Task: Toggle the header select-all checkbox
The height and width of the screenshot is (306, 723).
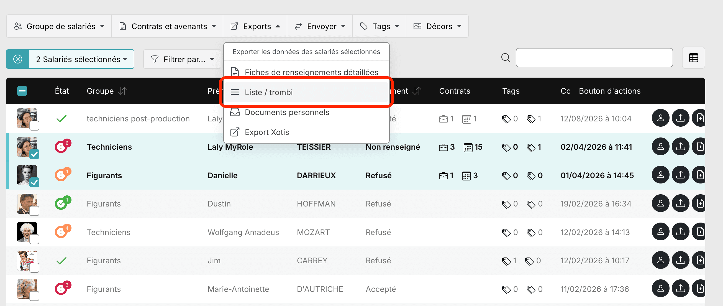Action: [x=22, y=91]
